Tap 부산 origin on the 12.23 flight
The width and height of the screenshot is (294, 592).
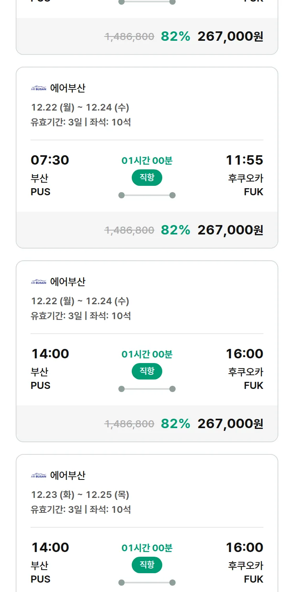(x=40, y=566)
